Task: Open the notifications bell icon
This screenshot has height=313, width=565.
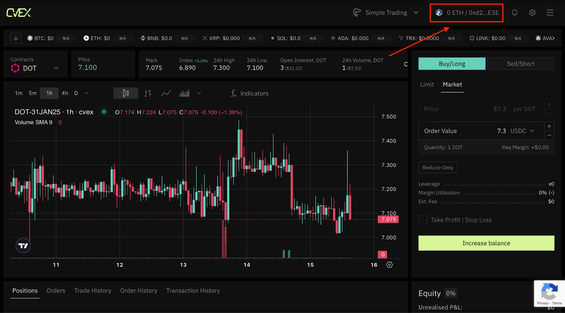Action: coord(515,13)
